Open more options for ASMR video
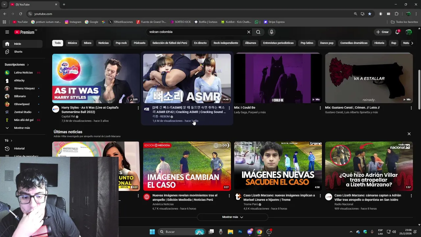 click(x=229, y=108)
